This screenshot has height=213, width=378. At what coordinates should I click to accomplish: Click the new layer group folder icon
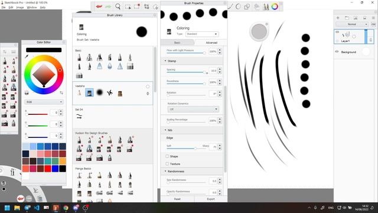point(347,18)
